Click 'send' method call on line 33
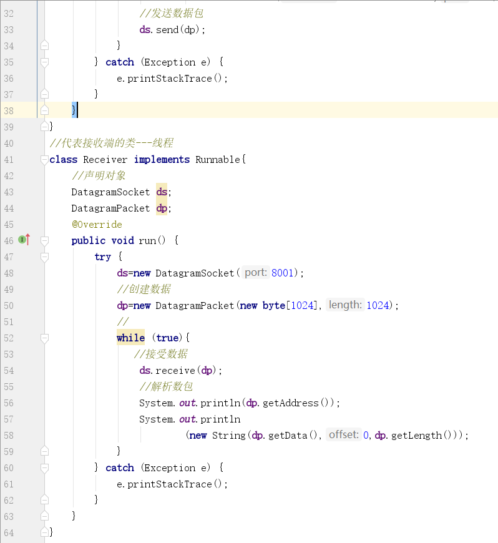The width and height of the screenshot is (498, 543). pos(167,30)
